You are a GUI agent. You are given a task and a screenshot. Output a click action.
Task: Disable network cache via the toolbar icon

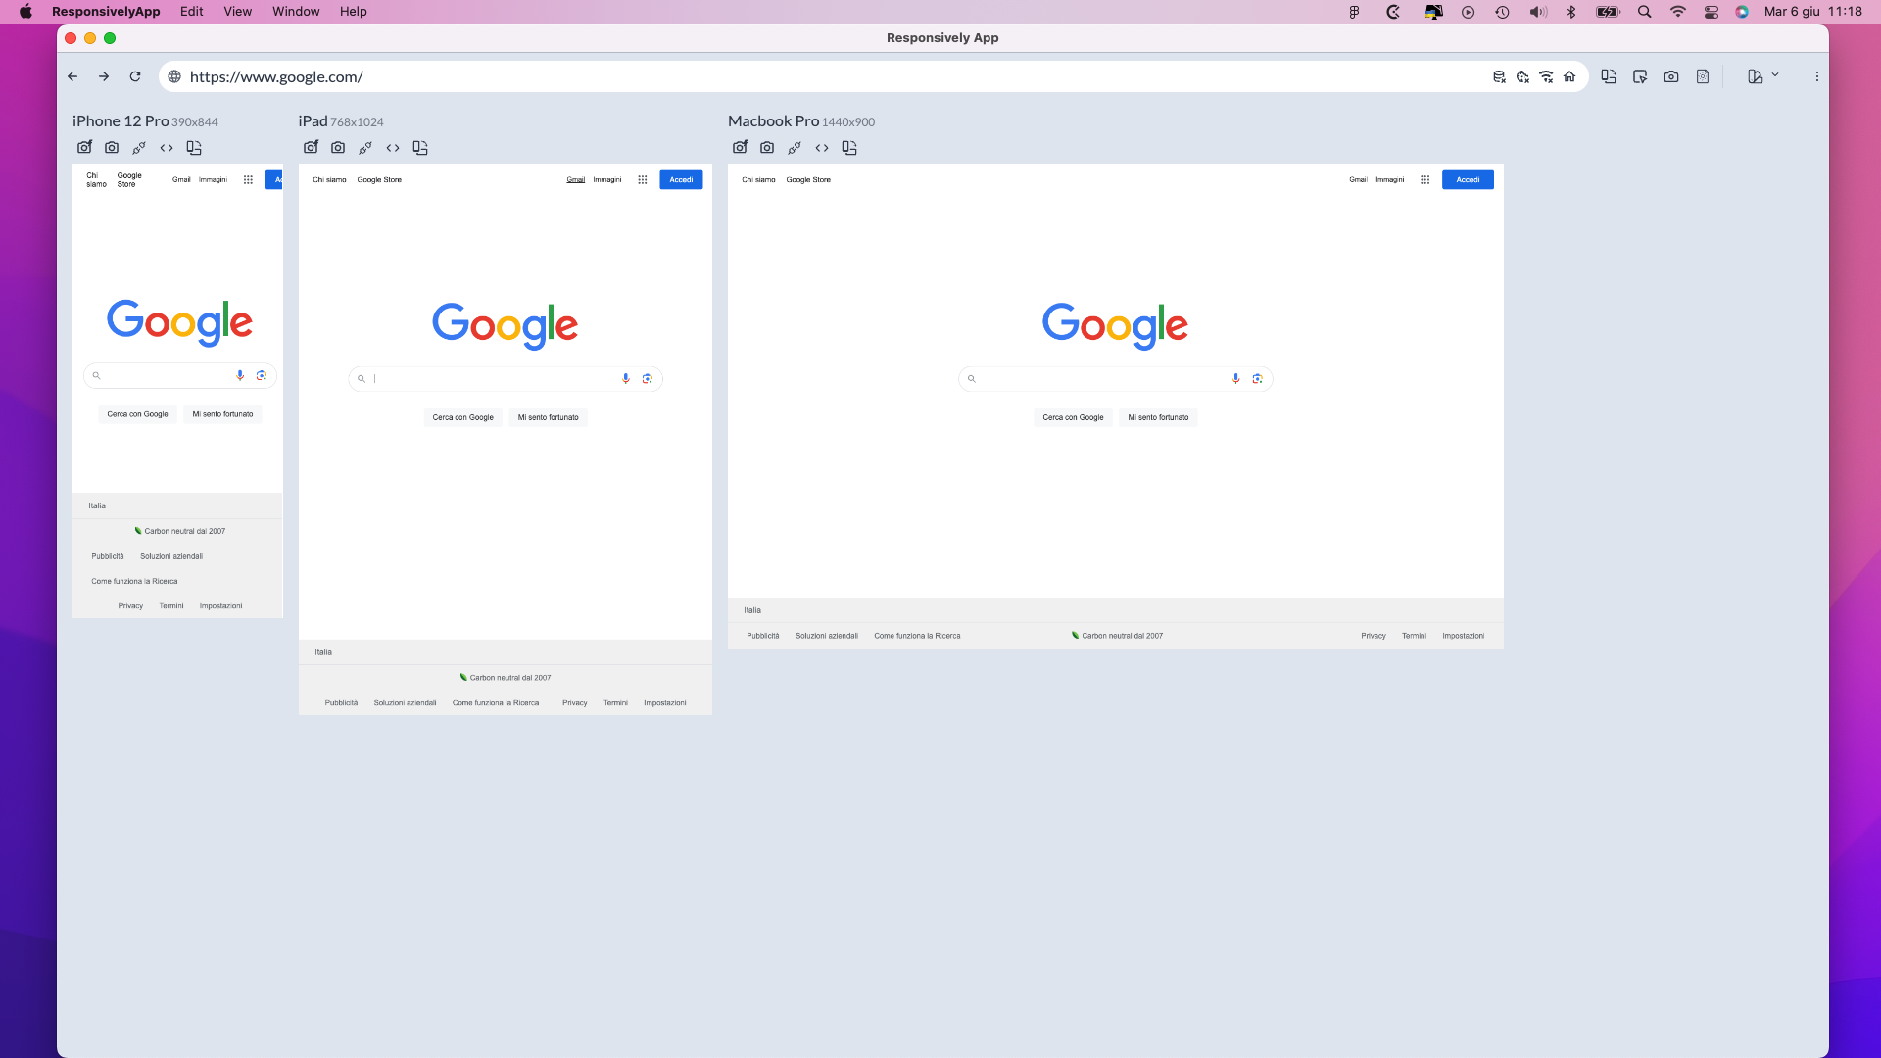1521,76
